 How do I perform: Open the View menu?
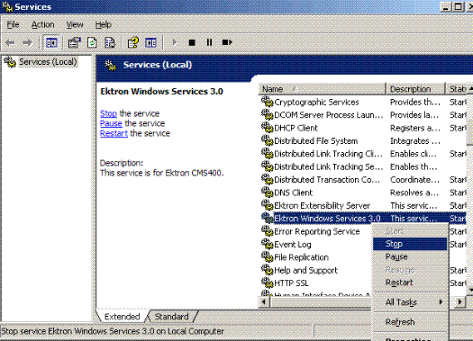pyautogui.click(x=75, y=24)
